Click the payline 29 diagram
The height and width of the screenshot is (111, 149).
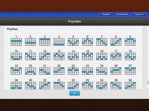pyautogui.click(x=31, y=85)
